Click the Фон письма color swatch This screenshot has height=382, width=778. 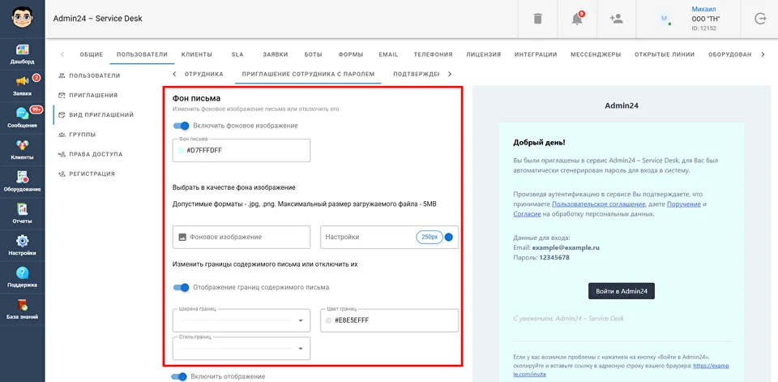coord(180,151)
